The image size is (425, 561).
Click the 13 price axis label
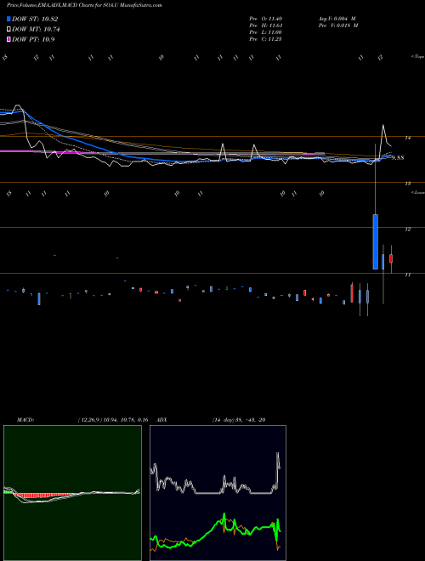click(407, 184)
